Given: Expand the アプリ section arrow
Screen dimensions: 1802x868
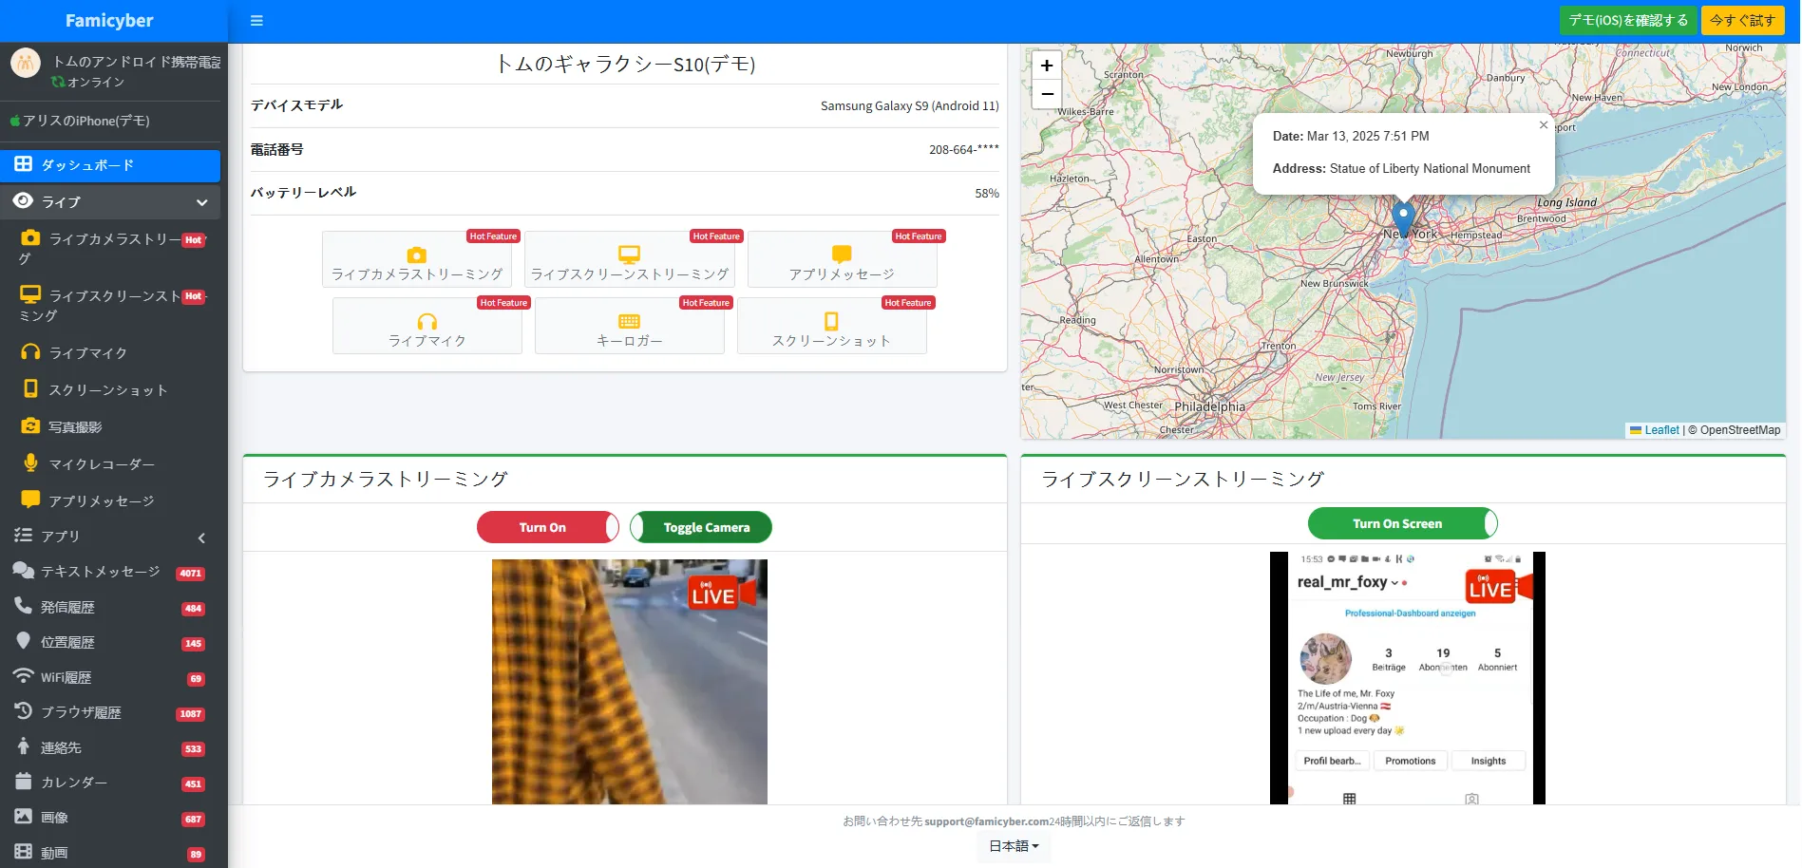Looking at the screenshot, I should tap(201, 538).
